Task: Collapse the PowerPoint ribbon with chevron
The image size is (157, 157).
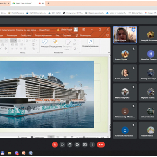Action: pos(109,52)
